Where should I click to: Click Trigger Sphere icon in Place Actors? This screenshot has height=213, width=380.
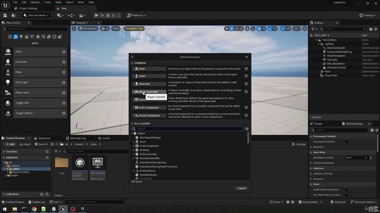[x=8, y=113]
